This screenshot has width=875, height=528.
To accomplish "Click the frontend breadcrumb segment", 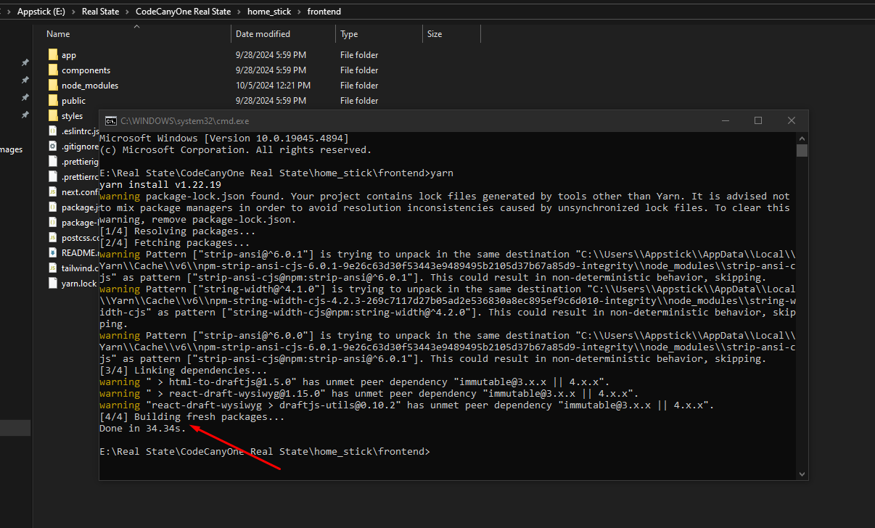I will (324, 12).
